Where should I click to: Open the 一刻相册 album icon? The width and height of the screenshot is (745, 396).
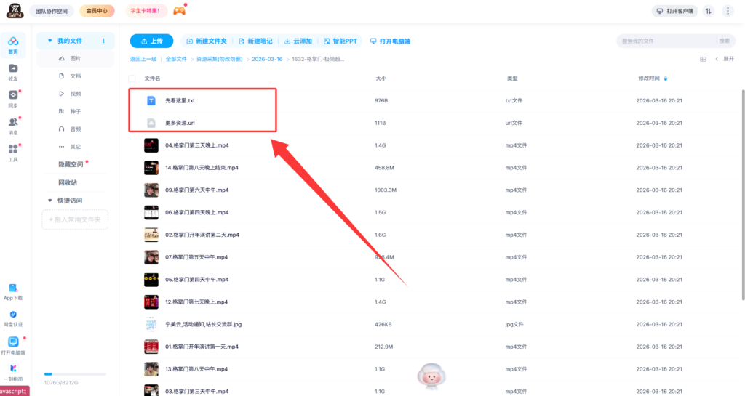[x=13, y=368]
